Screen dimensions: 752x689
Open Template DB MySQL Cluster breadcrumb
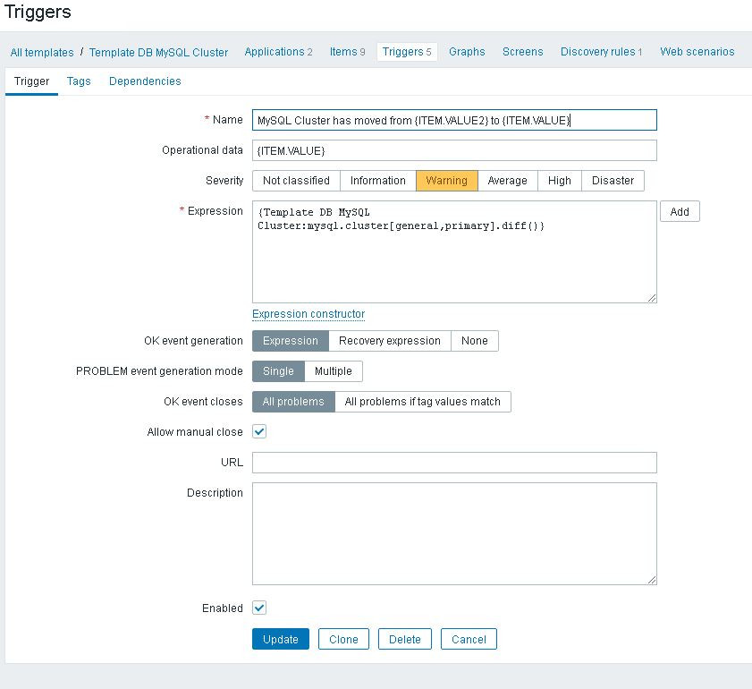(x=158, y=52)
